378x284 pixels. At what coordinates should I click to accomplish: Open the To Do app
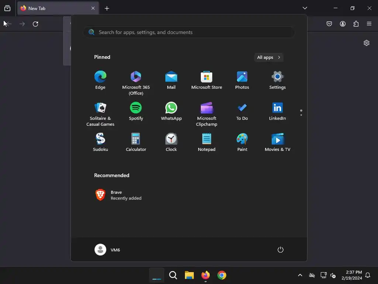[242, 112]
